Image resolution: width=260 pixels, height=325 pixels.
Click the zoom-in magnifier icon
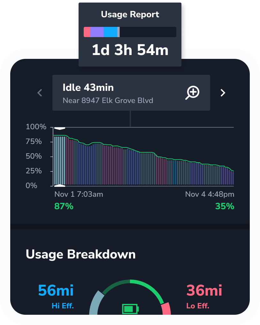point(193,93)
